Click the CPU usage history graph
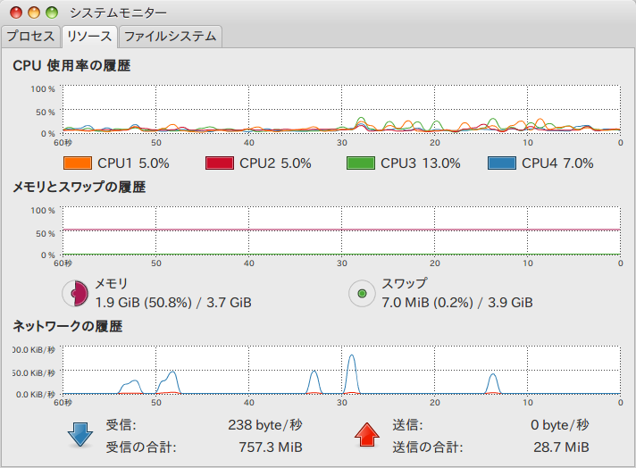Viewport: 636px width, 468px height. [x=341, y=109]
